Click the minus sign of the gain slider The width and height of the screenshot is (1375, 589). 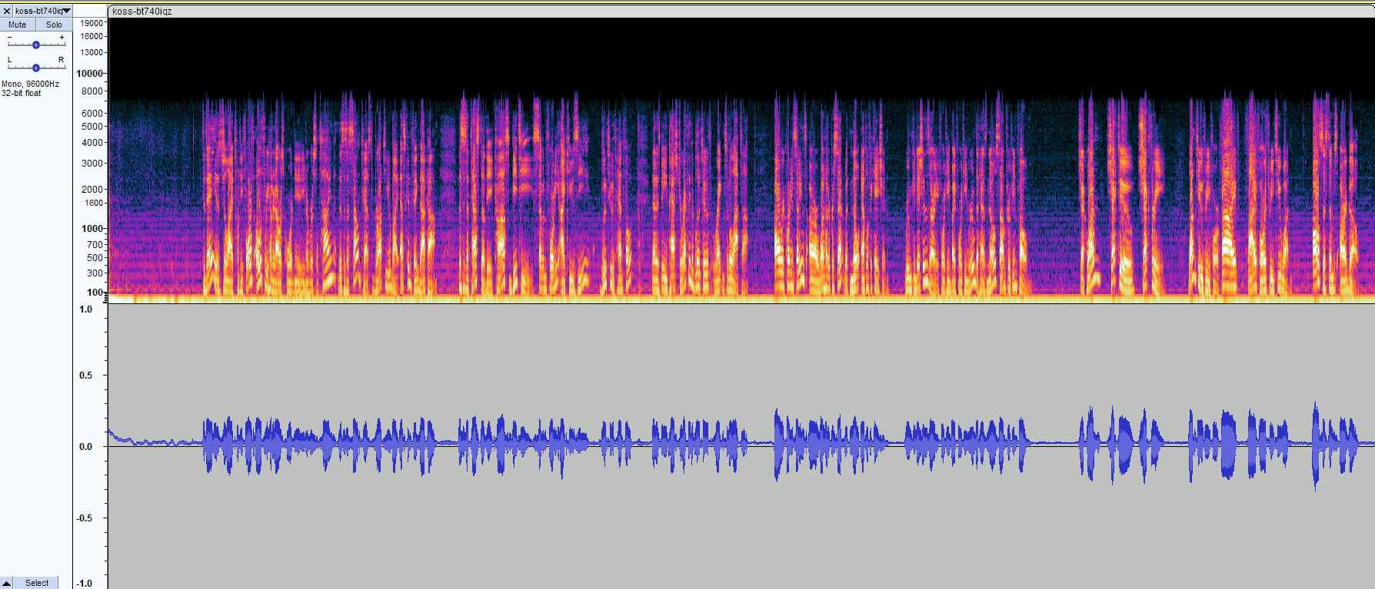(x=9, y=37)
